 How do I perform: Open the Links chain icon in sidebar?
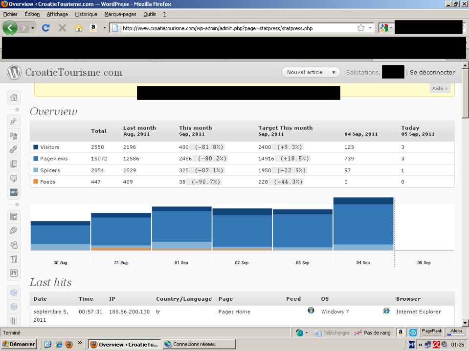(x=14, y=149)
